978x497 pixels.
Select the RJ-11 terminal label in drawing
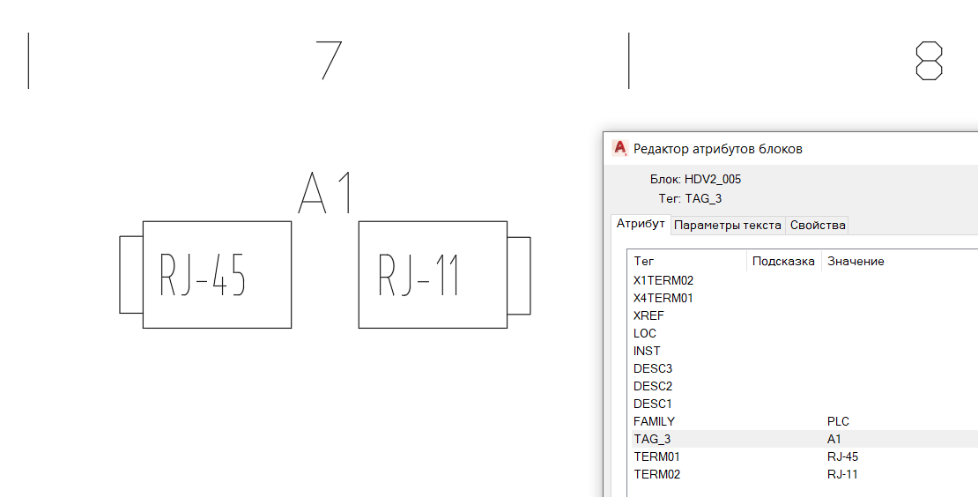pyautogui.click(x=419, y=274)
